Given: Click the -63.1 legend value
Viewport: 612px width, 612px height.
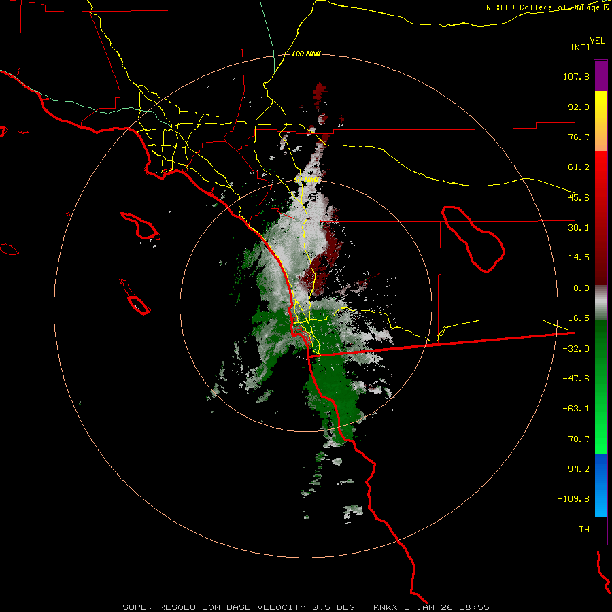Looking at the screenshot, I should click(576, 409).
